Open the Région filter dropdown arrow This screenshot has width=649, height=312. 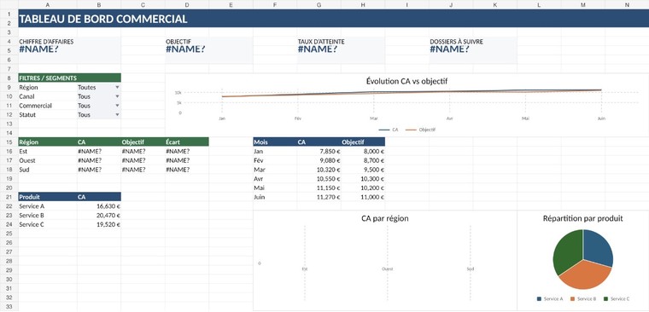pos(117,88)
